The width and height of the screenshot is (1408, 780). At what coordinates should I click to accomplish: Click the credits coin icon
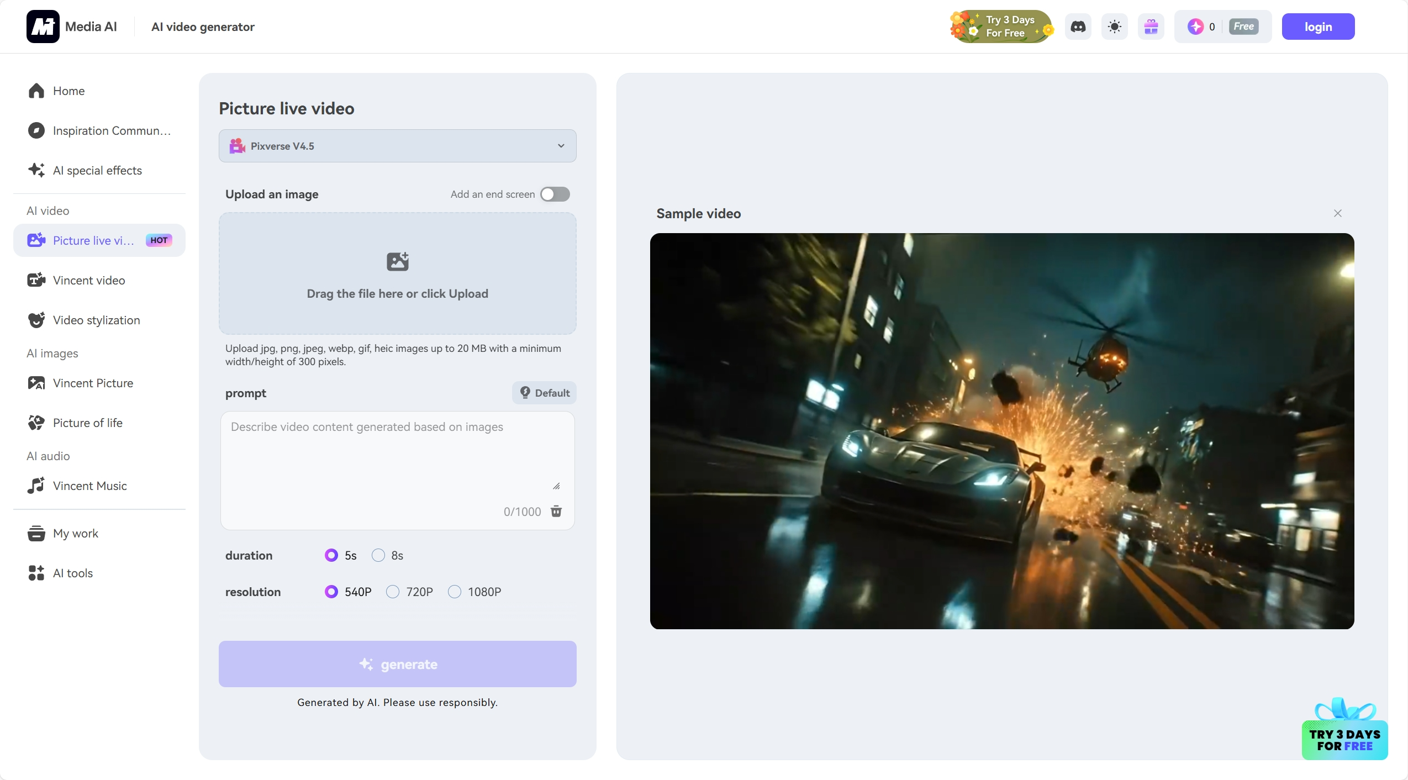[1195, 27]
